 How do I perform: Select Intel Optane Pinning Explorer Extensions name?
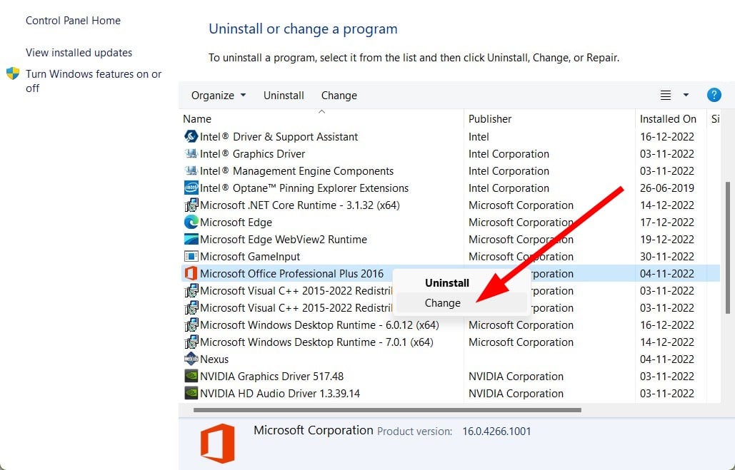tap(304, 188)
